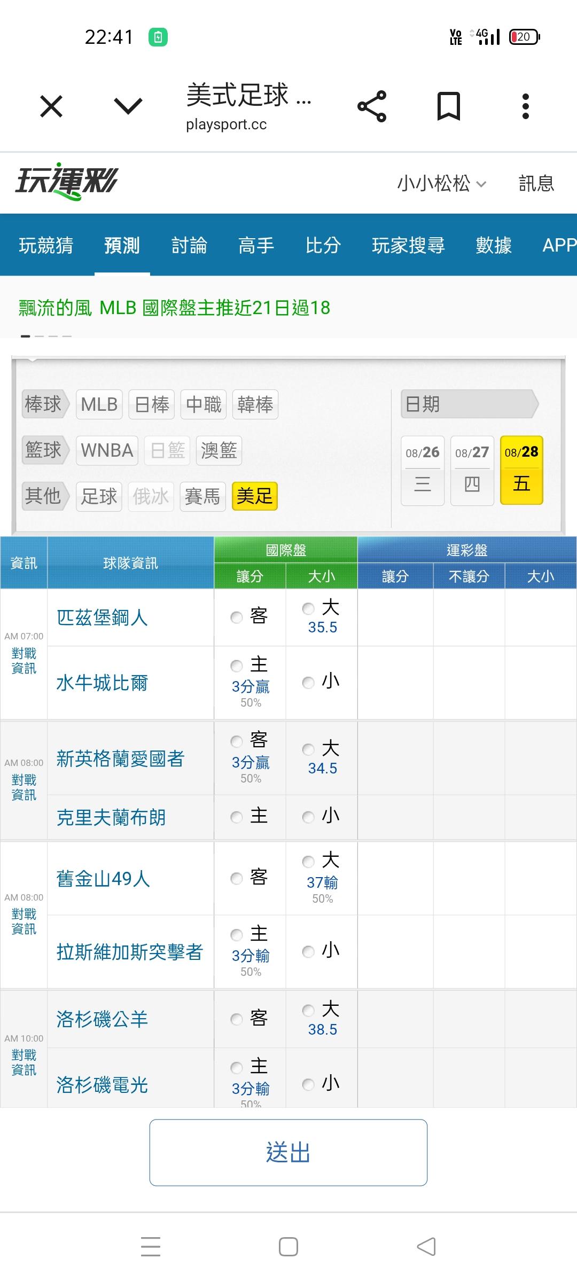Open the 數據 nav tab

pyautogui.click(x=494, y=245)
